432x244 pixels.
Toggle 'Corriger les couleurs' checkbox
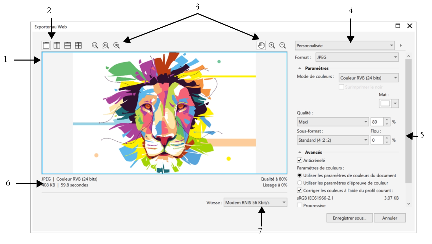(x=299, y=190)
